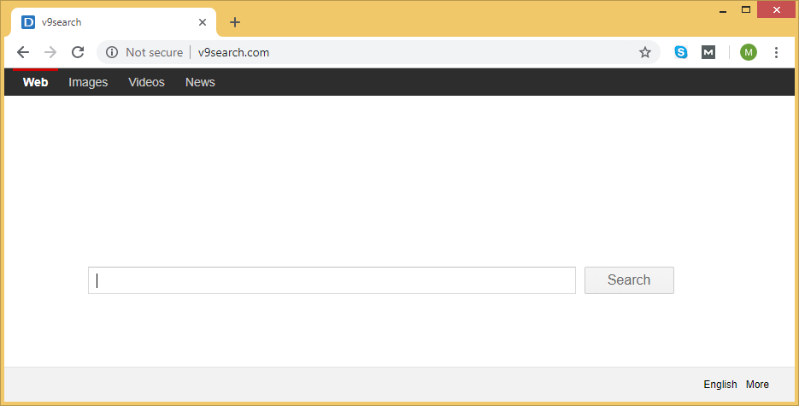Click in the search text field
The height and width of the screenshot is (406, 799).
point(332,280)
